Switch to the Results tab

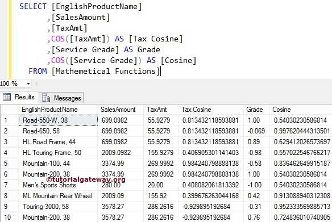(19, 97)
